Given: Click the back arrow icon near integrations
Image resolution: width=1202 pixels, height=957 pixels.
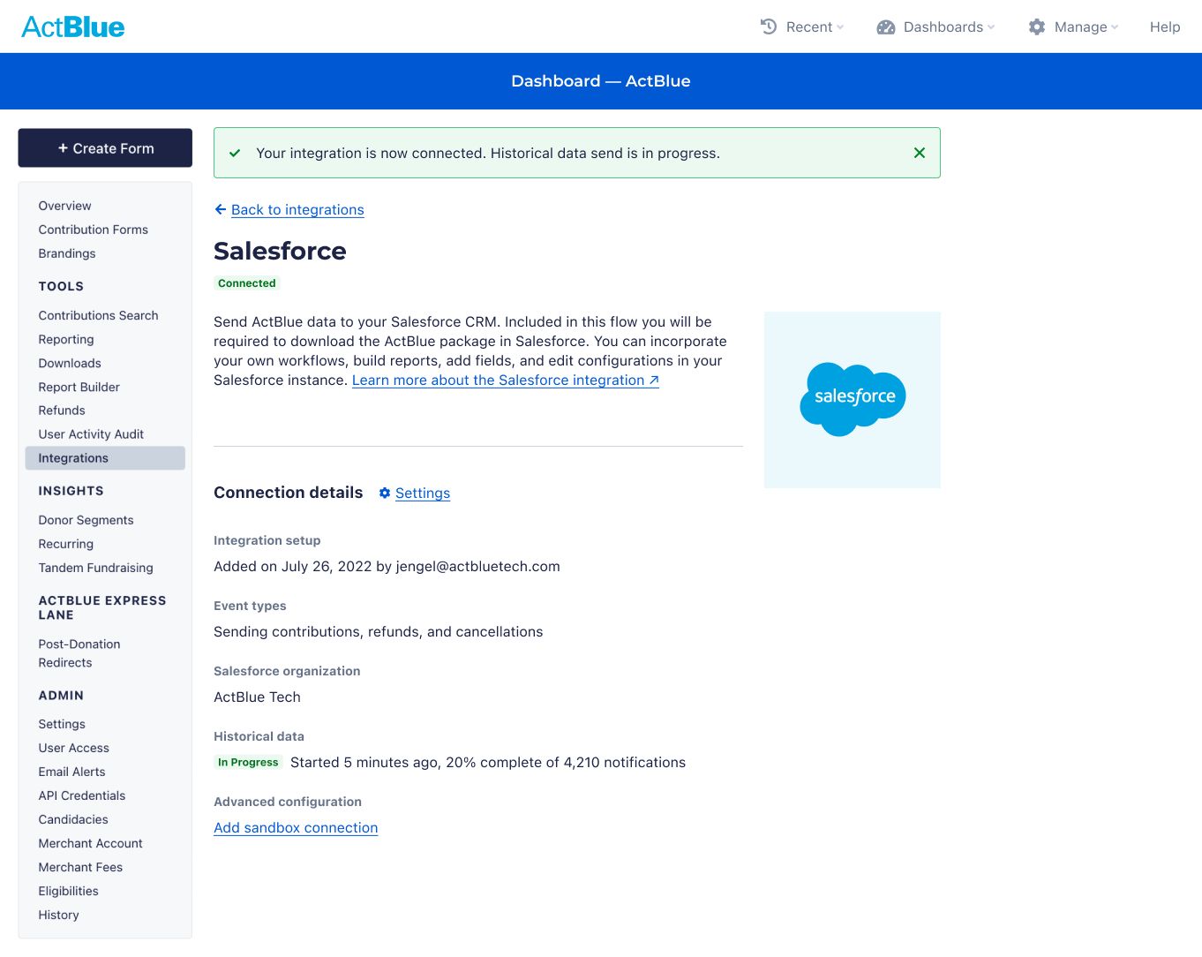Looking at the screenshot, I should [x=221, y=209].
